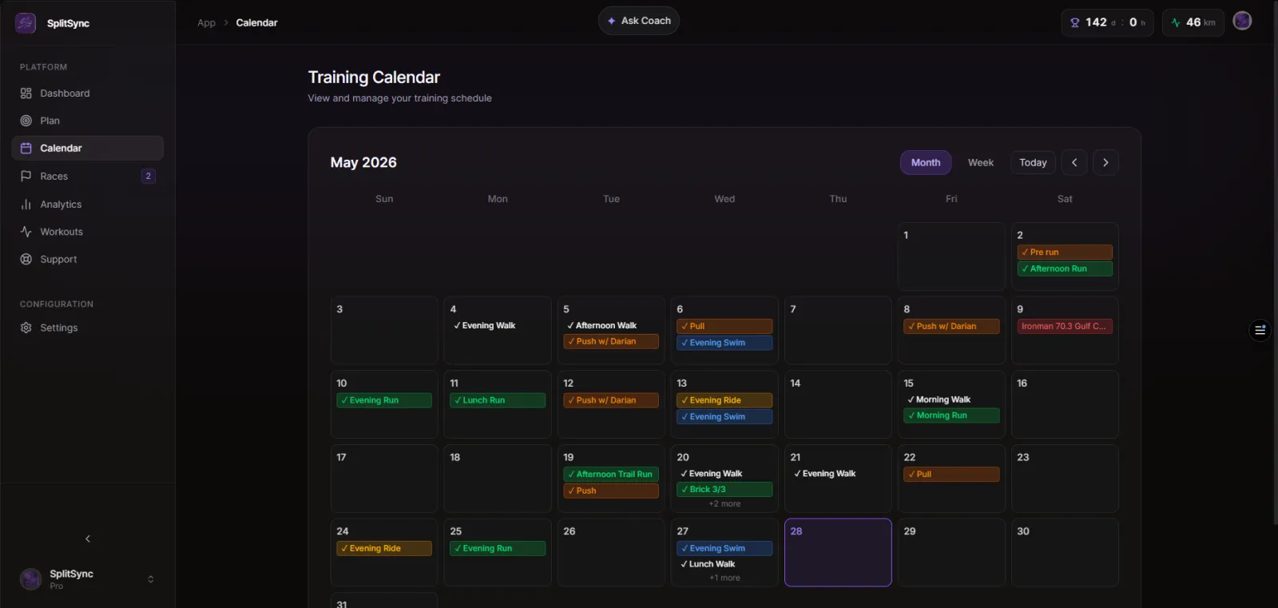Screen dimensions: 1278x608
Task: Expand the SplitSync Pro account switcher
Action: pyautogui.click(x=151, y=579)
